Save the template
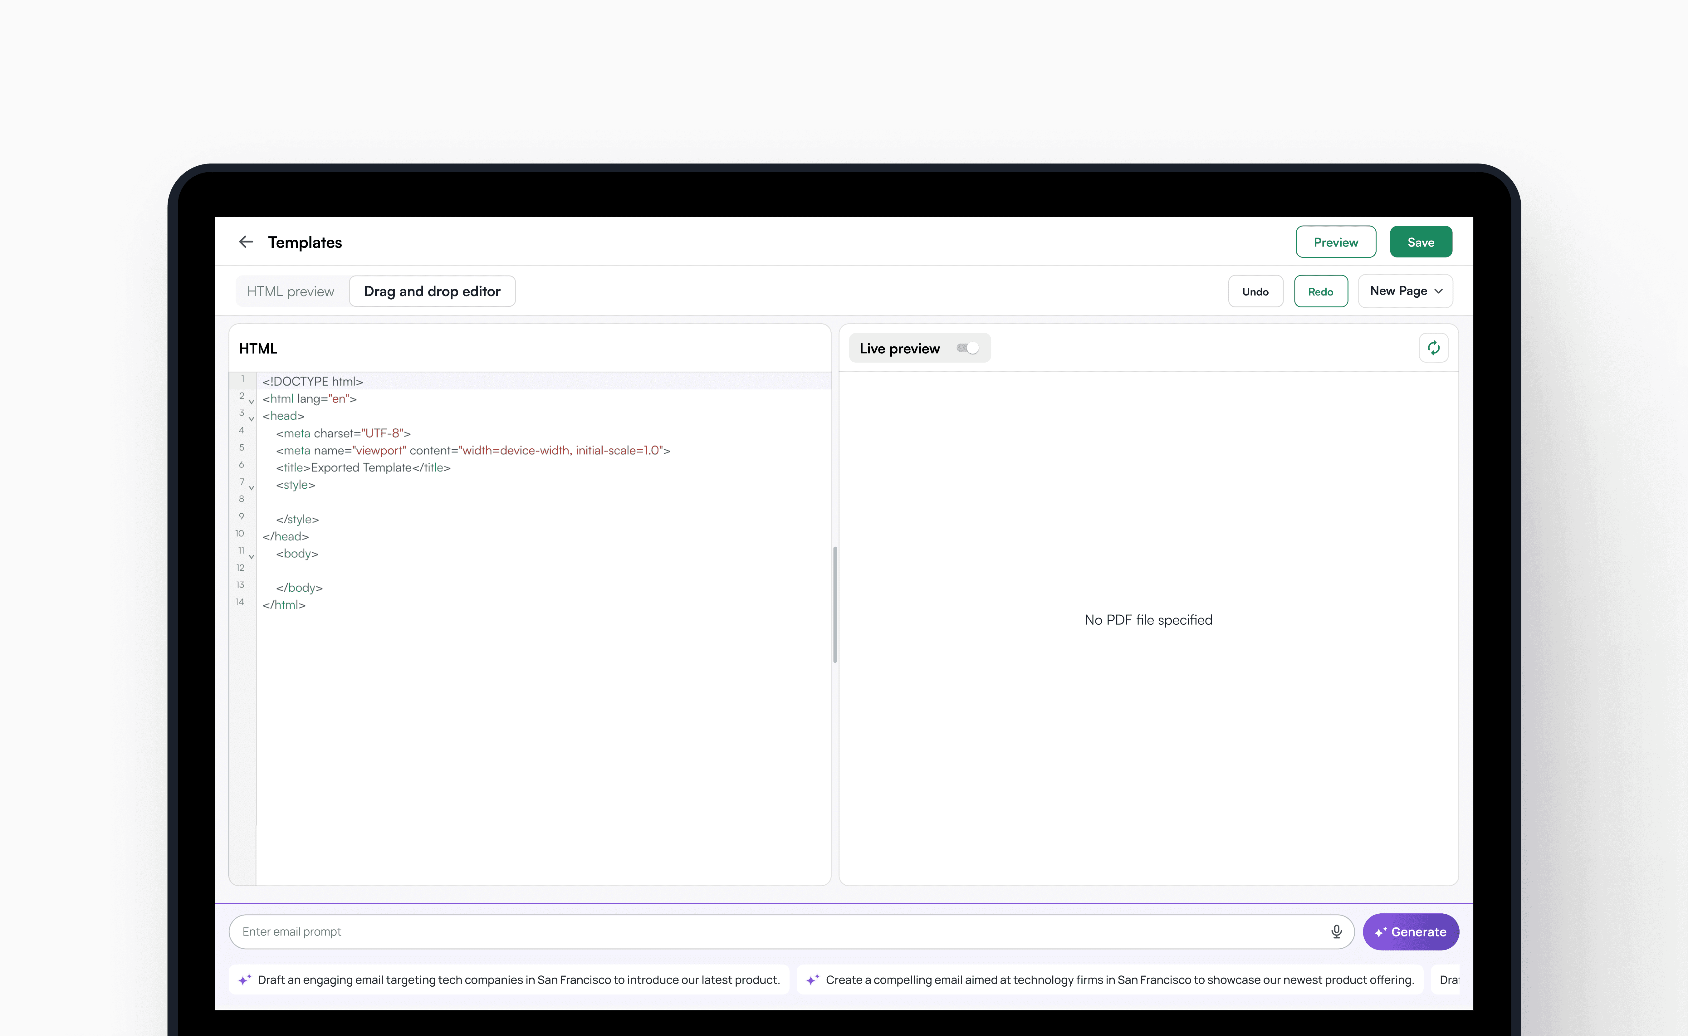Image resolution: width=1688 pixels, height=1036 pixels. (x=1421, y=242)
